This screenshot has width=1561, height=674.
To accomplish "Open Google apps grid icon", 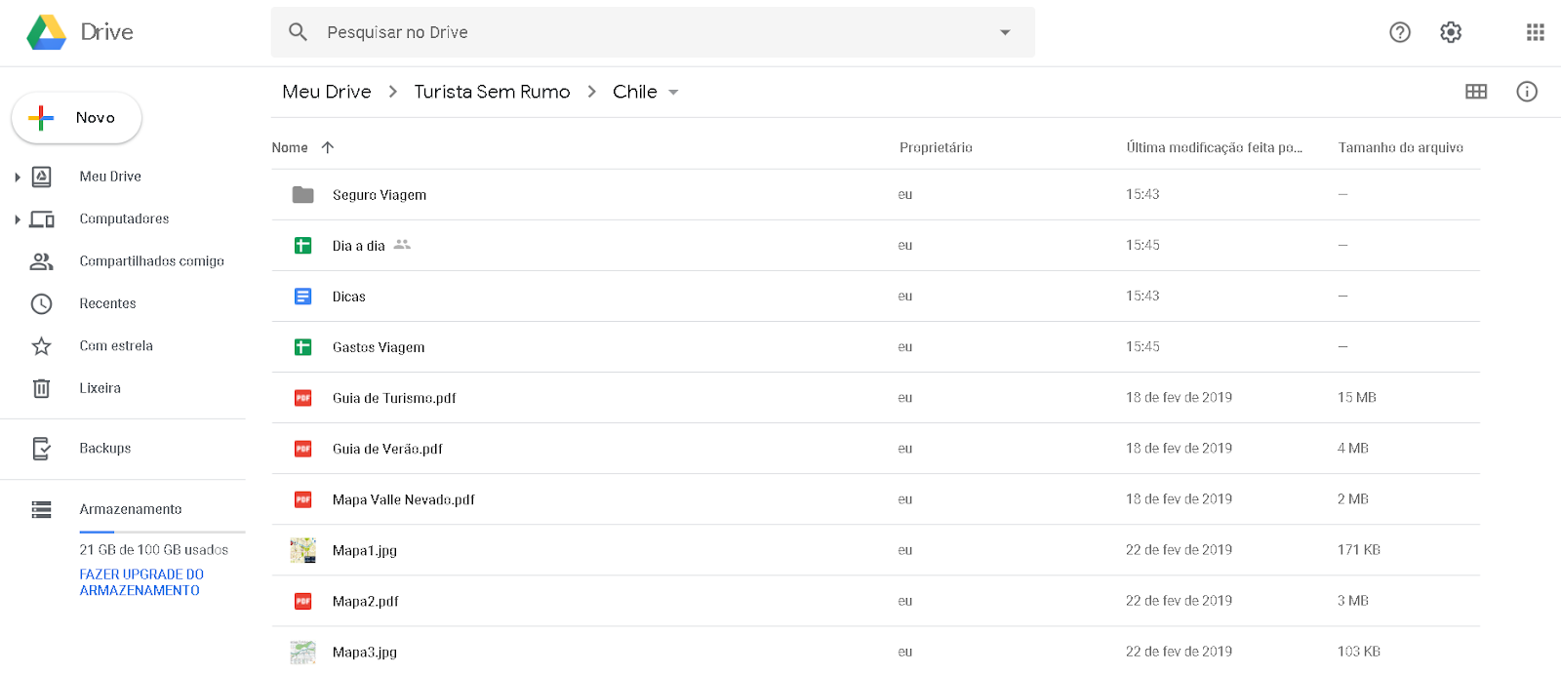I will [1535, 32].
